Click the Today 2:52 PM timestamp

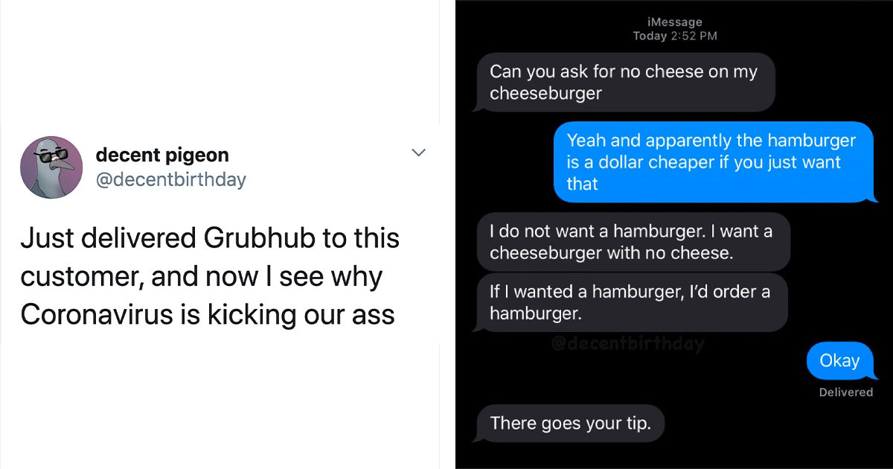coord(674,35)
